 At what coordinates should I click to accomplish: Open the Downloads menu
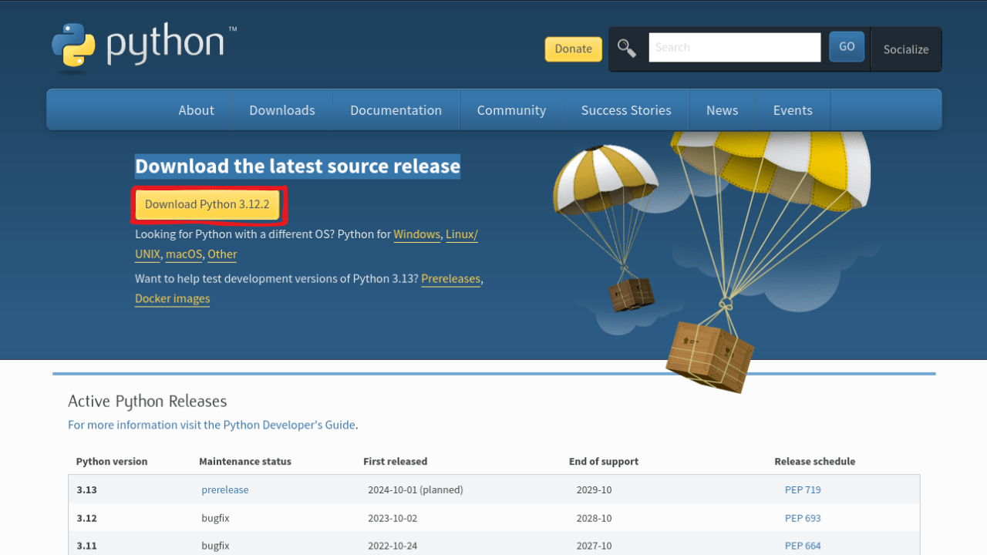coord(282,110)
